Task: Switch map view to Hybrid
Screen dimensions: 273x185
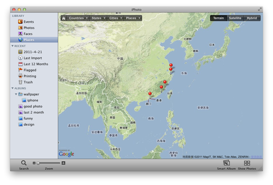Action: click(252, 18)
